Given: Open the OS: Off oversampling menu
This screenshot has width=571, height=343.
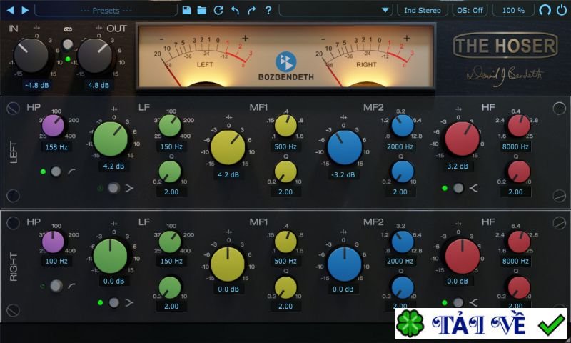Looking at the screenshot, I should click(470, 10).
